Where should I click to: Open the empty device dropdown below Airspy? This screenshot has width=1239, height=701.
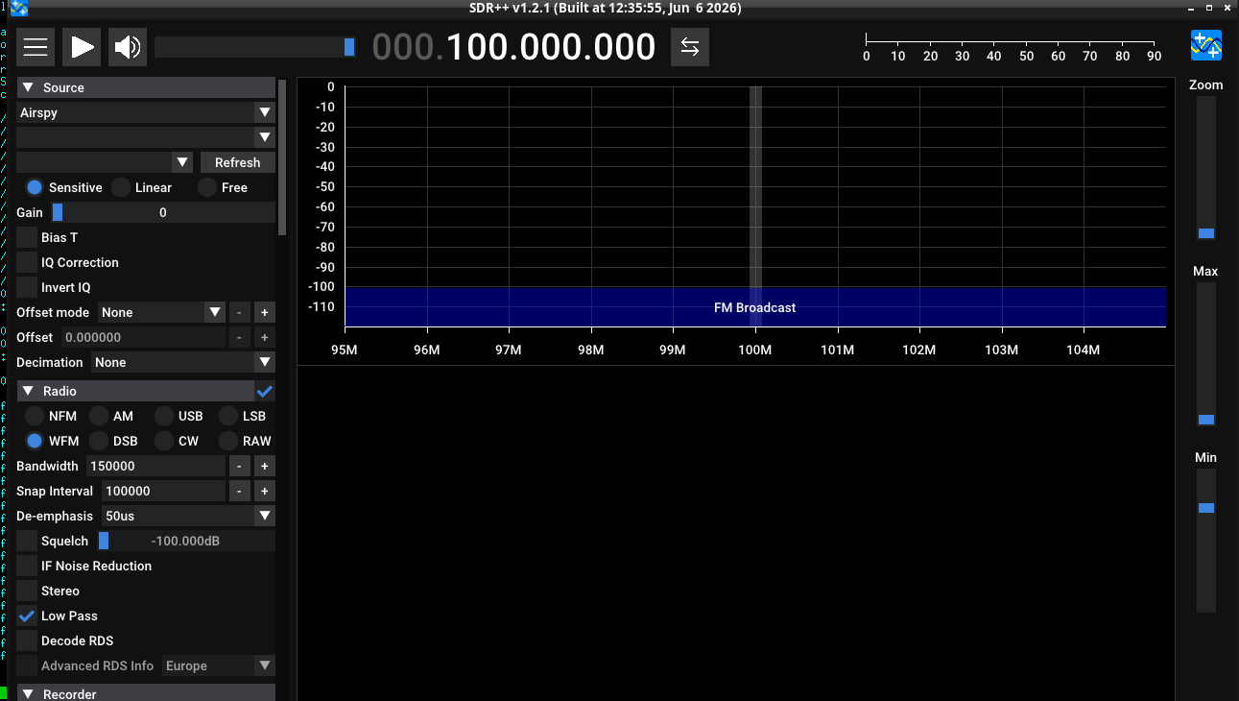[146, 137]
